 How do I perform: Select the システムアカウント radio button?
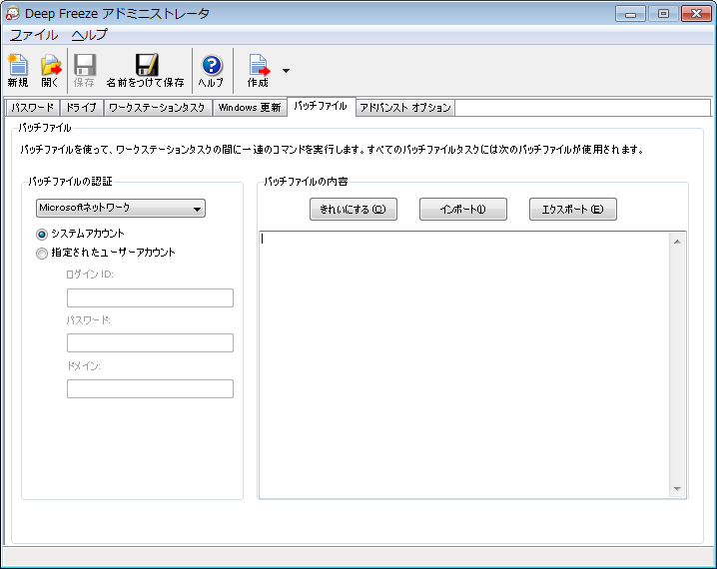(x=42, y=235)
